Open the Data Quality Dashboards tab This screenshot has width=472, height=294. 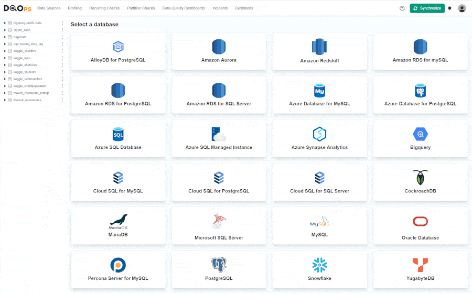point(184,8)
